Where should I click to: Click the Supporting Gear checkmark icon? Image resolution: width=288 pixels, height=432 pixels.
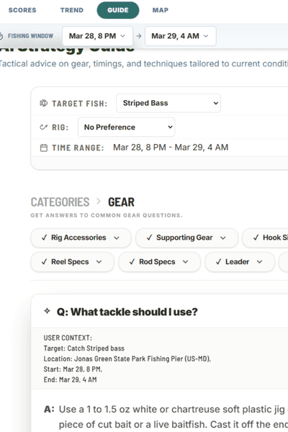click(x=149, y=238)
